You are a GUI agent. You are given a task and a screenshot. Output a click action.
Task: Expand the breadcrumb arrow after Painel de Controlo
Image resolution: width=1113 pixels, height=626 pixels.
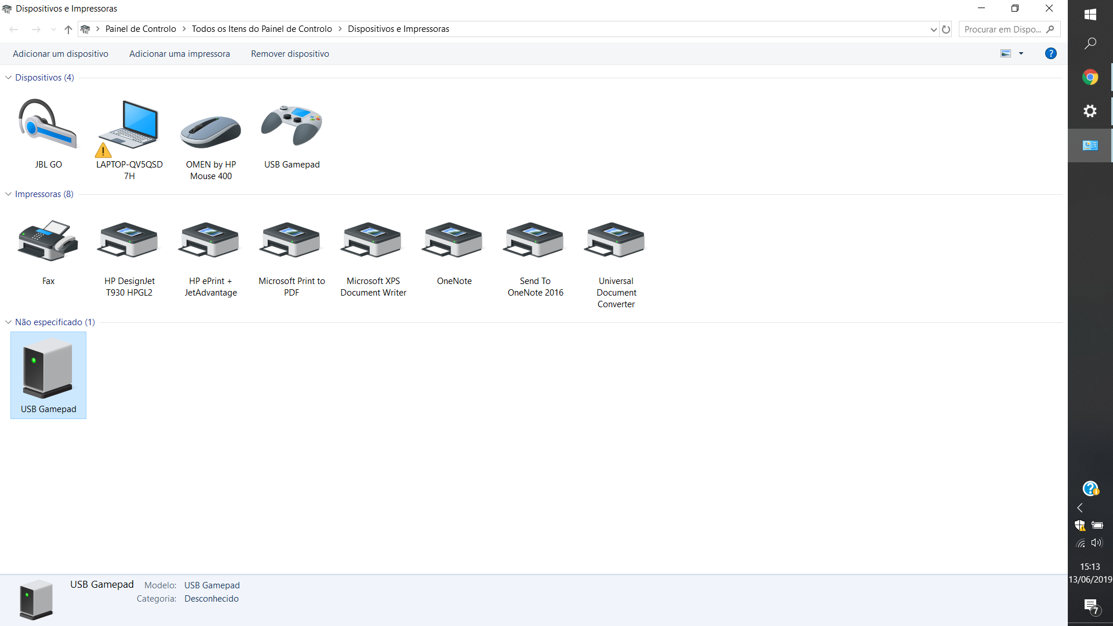[x=184, y=29]
